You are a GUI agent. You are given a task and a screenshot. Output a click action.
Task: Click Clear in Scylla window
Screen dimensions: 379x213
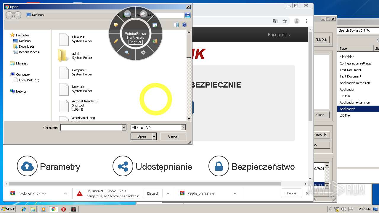[x=320, y=115]
